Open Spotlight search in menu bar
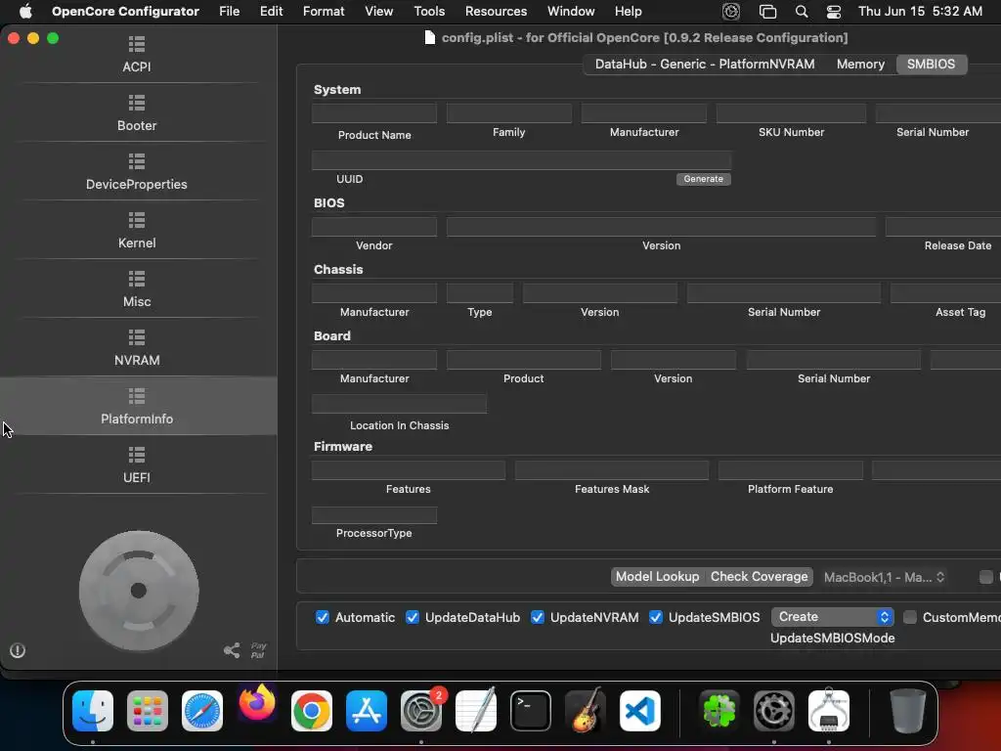1001x751 pixels. 802,12
